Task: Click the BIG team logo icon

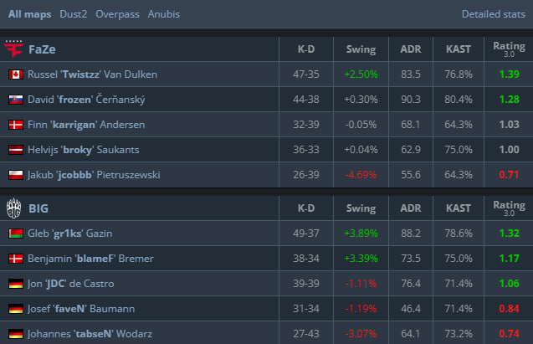Action: (14, 208)
